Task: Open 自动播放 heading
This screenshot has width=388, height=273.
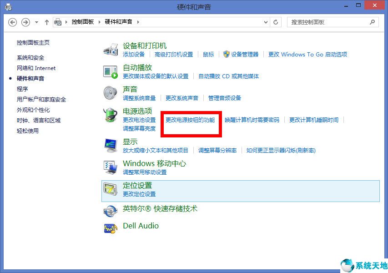Action: pyautogui.click(x=137, y=68)
